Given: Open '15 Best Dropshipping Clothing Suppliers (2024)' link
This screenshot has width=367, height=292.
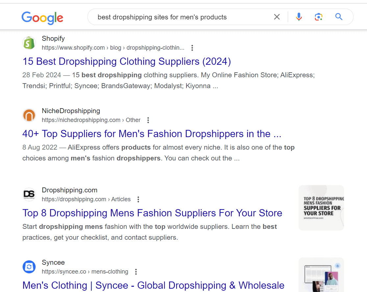Looking at the screenshot, I should (x=127, y=61).
